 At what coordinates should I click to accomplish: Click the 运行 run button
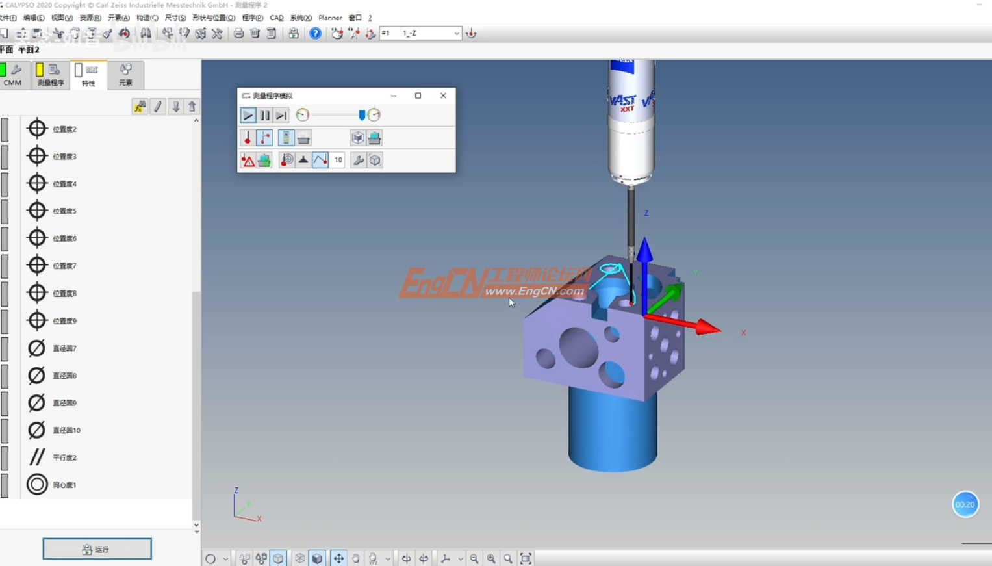97,549
